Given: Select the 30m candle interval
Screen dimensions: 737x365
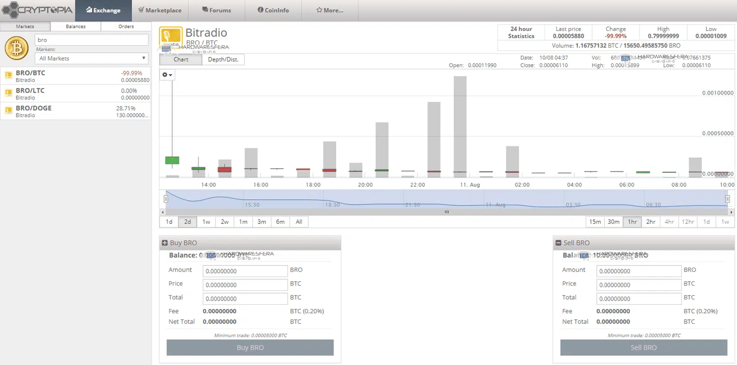Looking at the screenshot, I should [614, 222].
